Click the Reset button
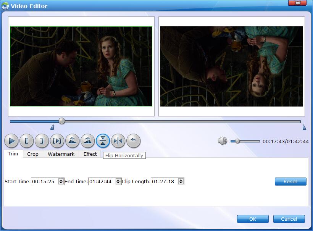This screenshot has height=231, width=313. click(290, 182)
